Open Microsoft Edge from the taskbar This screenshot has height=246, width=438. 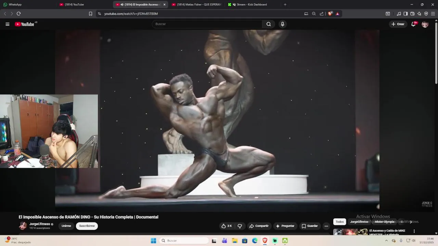[x=255, y=241]
